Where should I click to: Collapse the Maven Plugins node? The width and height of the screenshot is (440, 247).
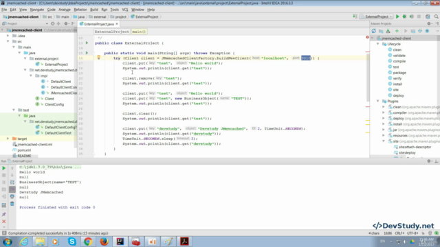coord(377,101)
